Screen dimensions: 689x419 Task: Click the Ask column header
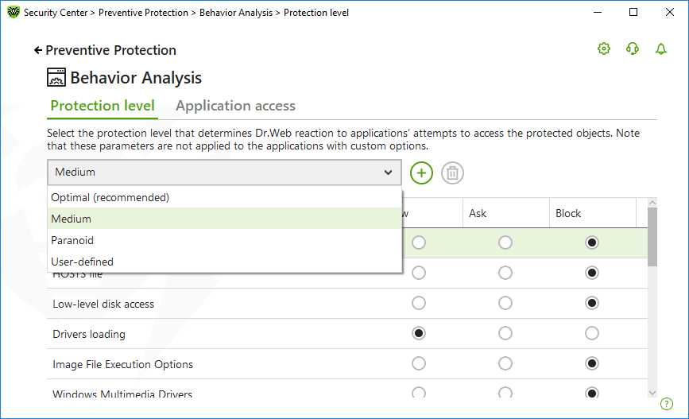(505, 213)
